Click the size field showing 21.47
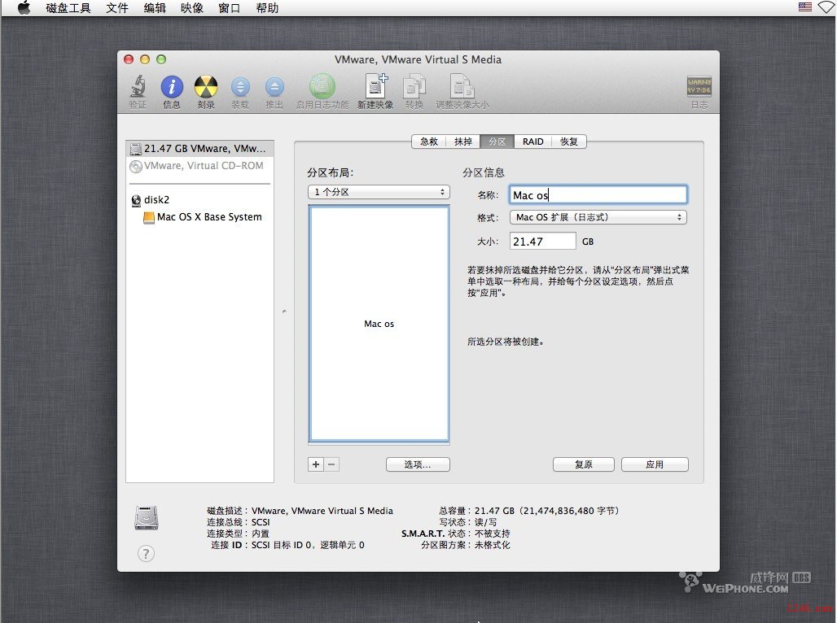 [x=543, y=241]
